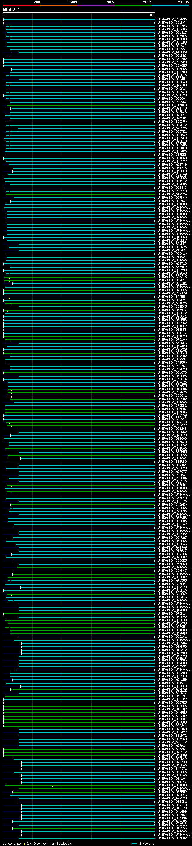Select the UniRef100_Q40924 label
The width and height of the screenshot is (192, 846).
point(172,89)
